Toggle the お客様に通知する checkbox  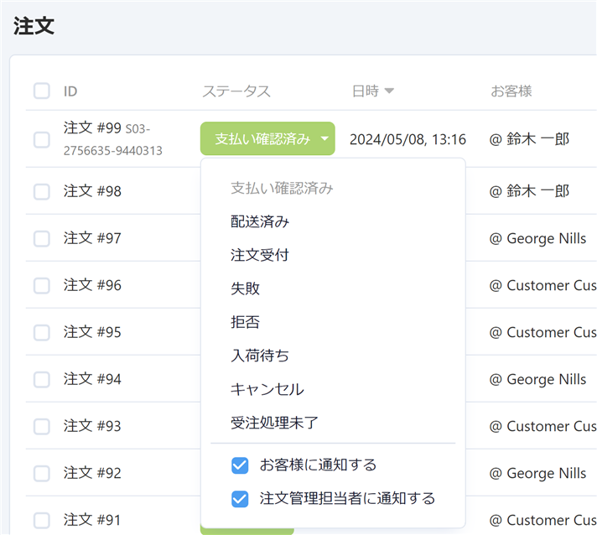click(241, 465)
